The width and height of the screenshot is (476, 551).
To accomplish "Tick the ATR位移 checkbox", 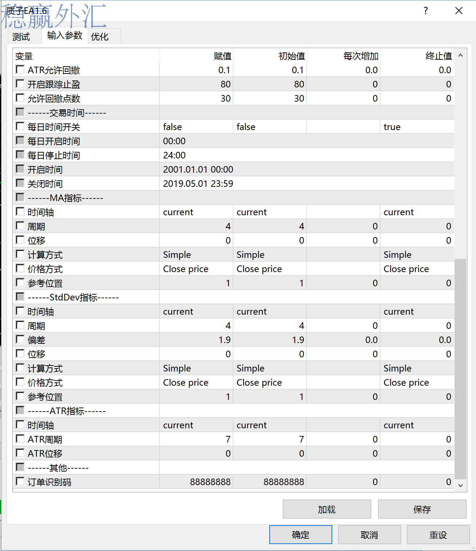I will 20,453.
